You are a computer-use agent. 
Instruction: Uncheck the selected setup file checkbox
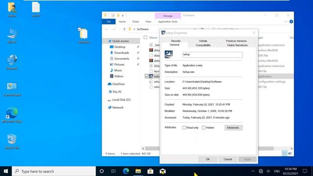pos(147,76)
